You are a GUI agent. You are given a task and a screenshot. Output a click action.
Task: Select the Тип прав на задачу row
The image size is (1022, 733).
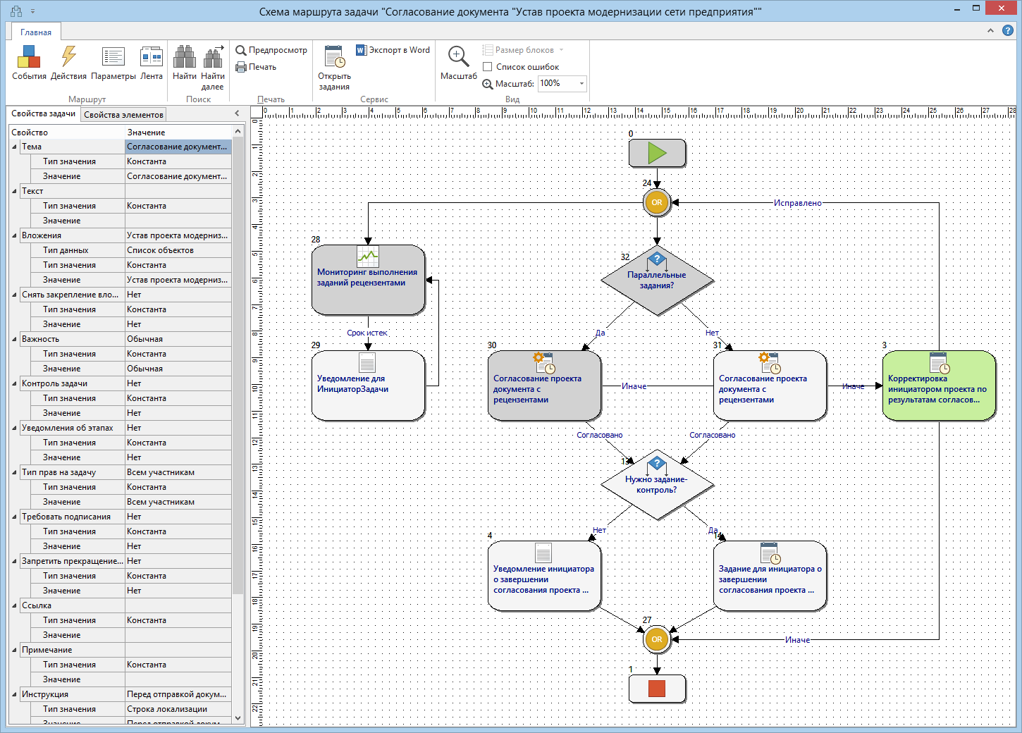tap(120, 472)
